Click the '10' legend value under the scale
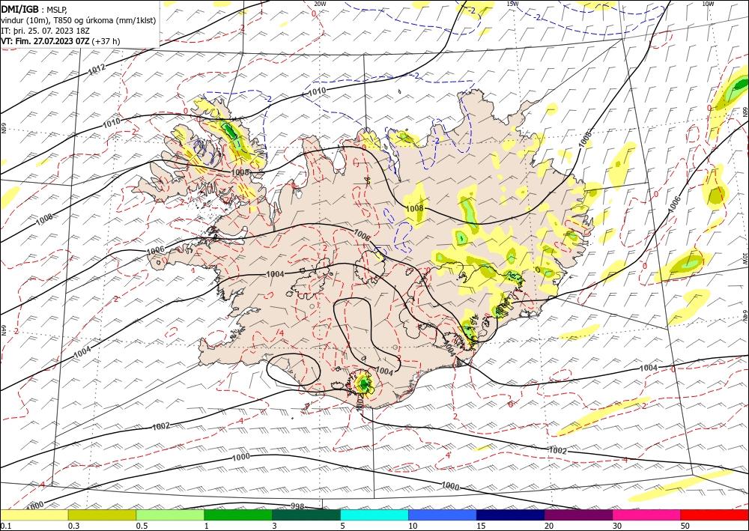 (413, 526)
